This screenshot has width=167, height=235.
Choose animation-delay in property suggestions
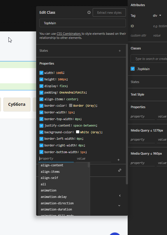[54, 197]
